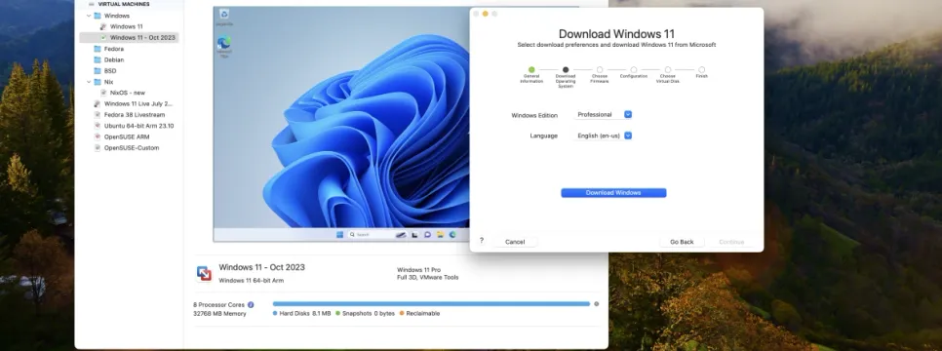Click the Chat icon in the VM preview taskbar

[427, 234]
